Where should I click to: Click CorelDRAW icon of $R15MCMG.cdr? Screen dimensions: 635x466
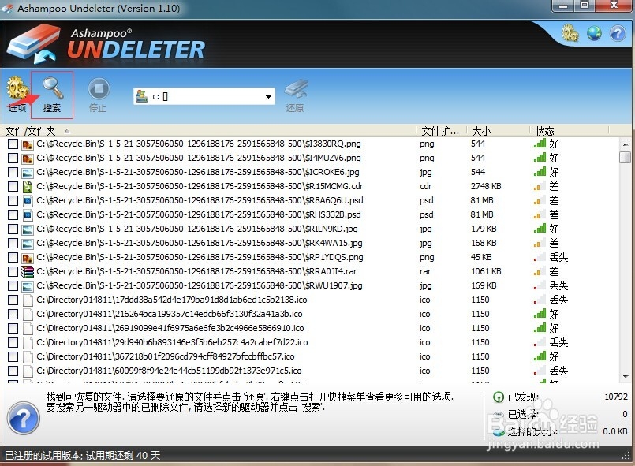tap(28, 187)
